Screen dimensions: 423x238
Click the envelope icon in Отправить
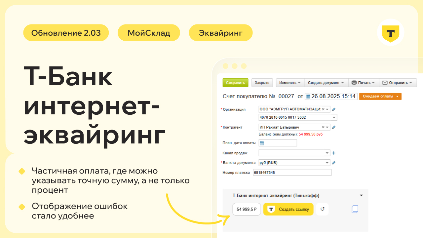tap(385, 83)
